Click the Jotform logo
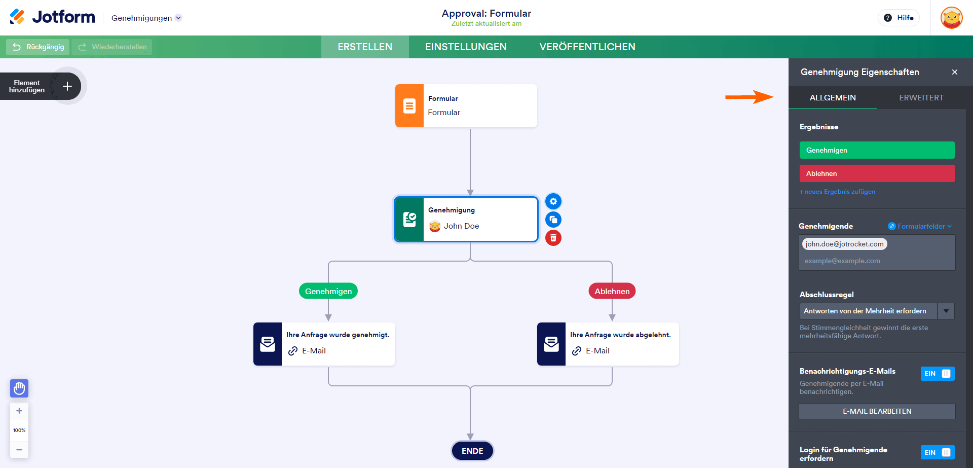 53,17
